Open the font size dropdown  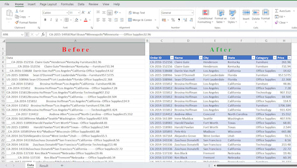click(79, 13)
